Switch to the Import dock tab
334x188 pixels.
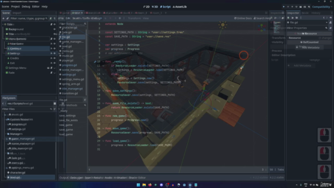17,13
